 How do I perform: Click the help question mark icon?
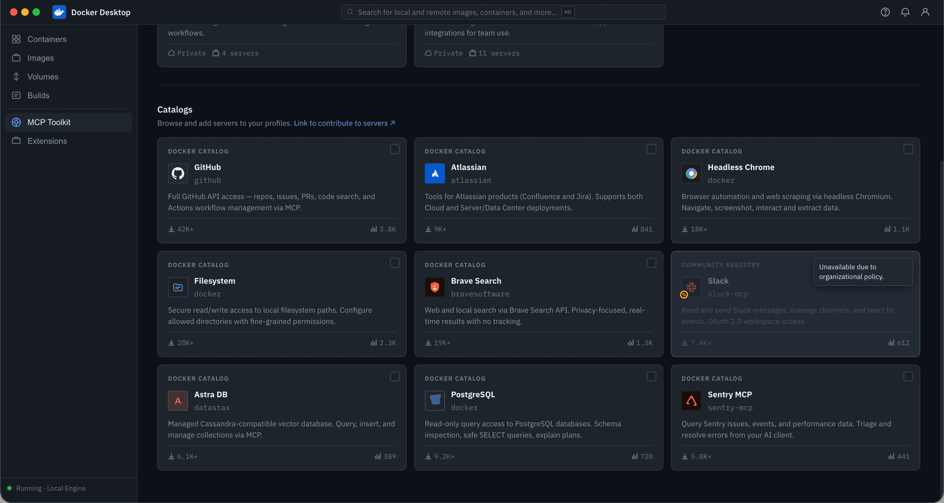(885, 12)
